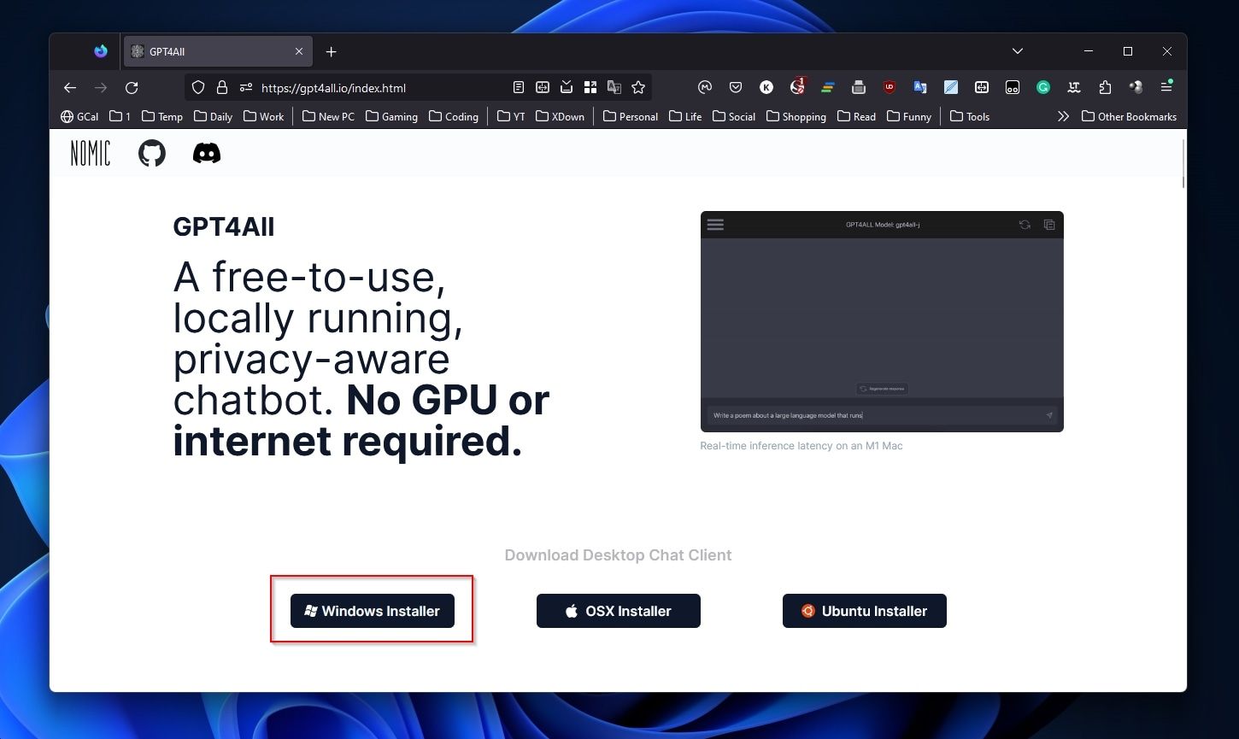Open the Coding bookmarks folder
Image resolution: width=1239 pixels, height=739 pixels.
click(454, 116)
